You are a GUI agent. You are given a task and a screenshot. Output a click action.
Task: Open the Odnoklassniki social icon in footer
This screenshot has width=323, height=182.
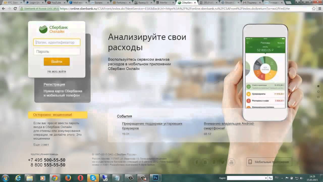pos(214,162)
